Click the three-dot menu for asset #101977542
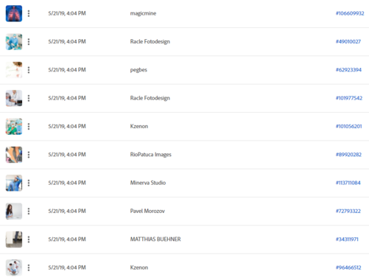The image size is (369, 280). (29, 98)
